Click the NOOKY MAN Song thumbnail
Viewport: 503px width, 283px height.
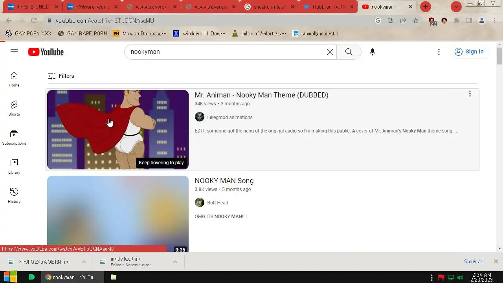[x=118, y=214]
